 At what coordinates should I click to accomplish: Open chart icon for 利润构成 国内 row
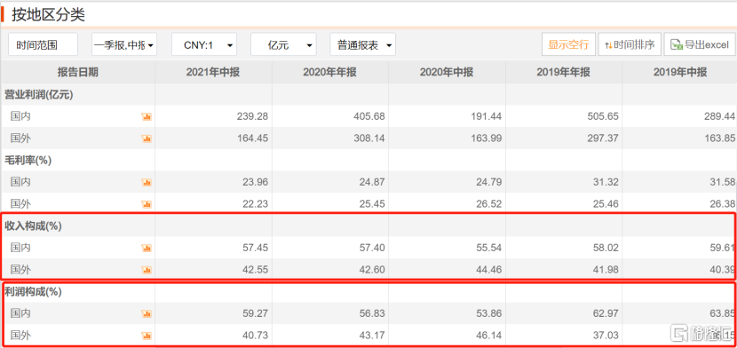(x=147, y=313)
